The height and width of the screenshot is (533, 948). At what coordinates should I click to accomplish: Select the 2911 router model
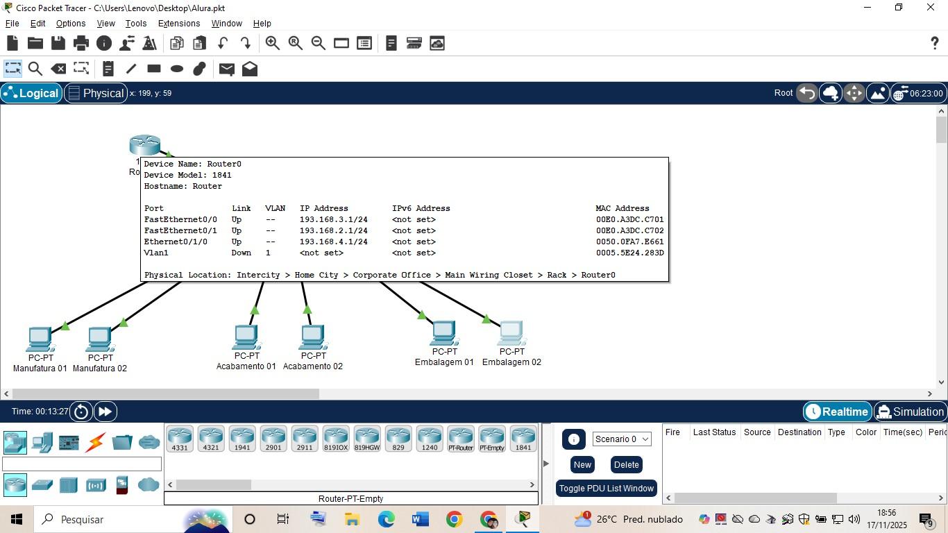[x=305, y=439]
